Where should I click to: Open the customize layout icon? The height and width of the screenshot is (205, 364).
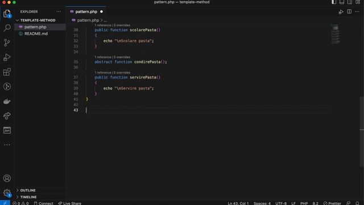click(358, 2)
